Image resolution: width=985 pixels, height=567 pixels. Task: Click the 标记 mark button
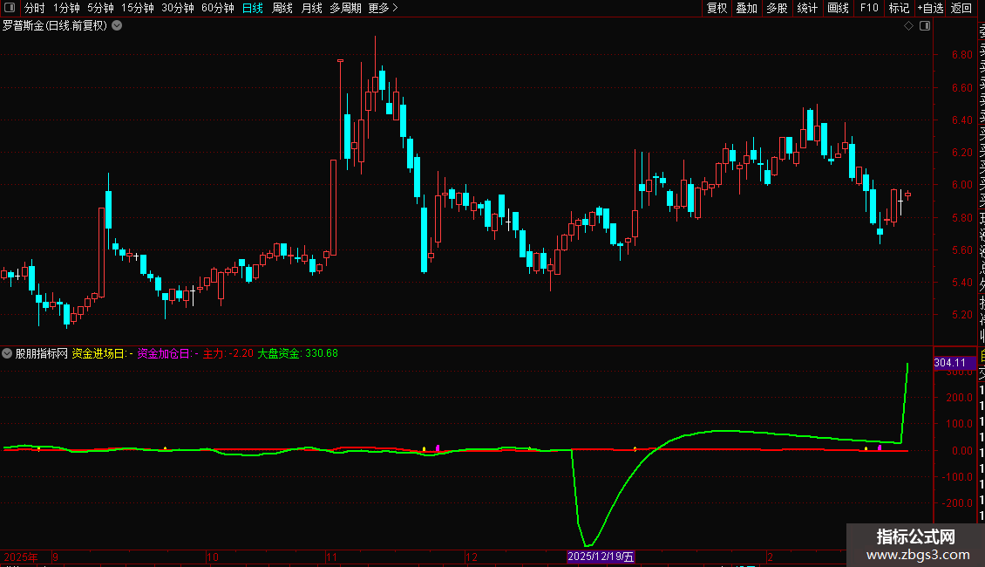pyautogui.click(x=899, y=8)
